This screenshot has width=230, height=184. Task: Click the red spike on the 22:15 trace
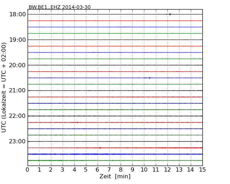click(77, 122)
